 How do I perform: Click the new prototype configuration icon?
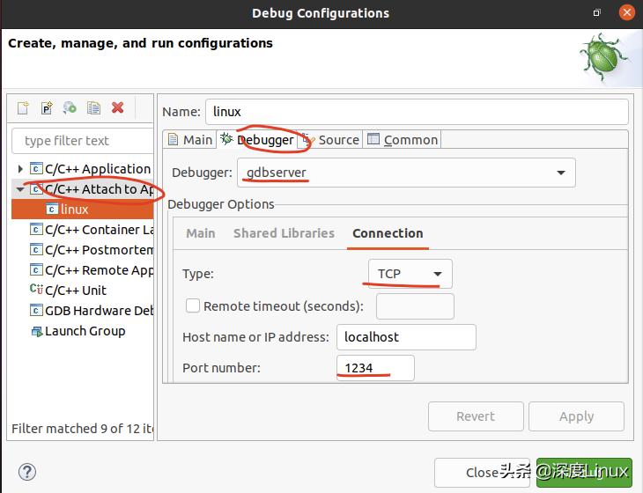pos(47,108)
